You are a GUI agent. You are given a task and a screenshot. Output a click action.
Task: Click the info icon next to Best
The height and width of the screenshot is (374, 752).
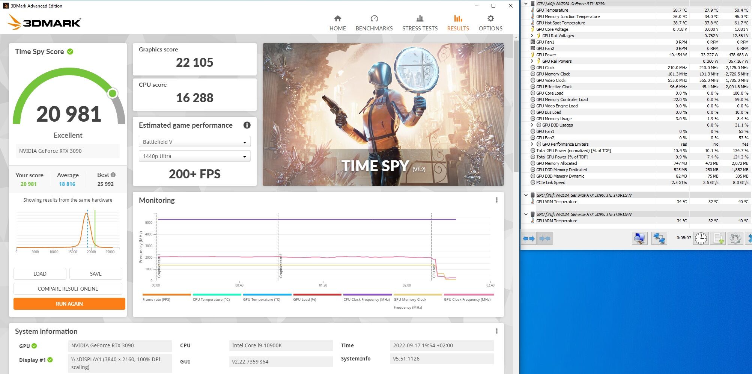(x=113, y=175)
